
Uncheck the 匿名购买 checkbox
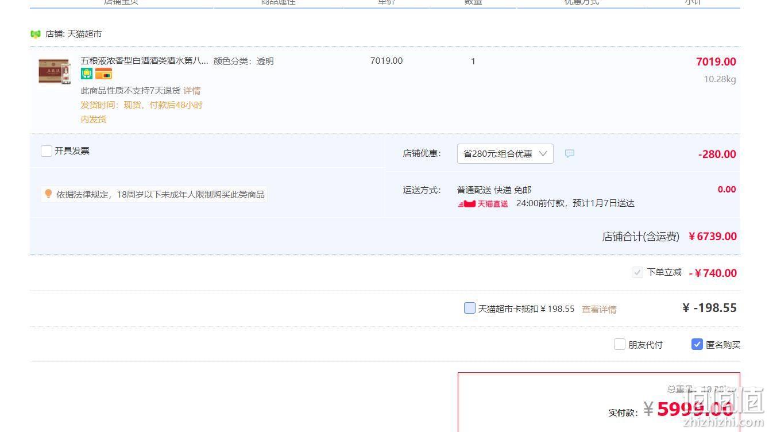[x=697, y=344]
